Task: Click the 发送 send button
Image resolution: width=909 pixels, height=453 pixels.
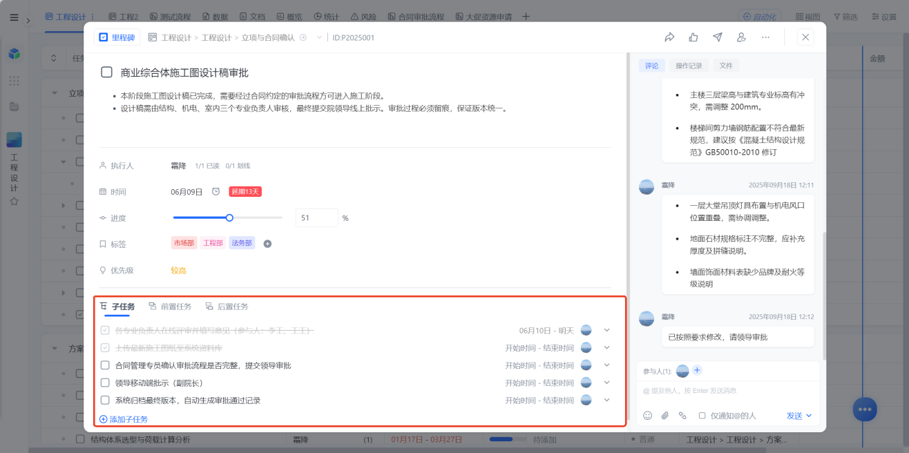Action: click(794, 416)
